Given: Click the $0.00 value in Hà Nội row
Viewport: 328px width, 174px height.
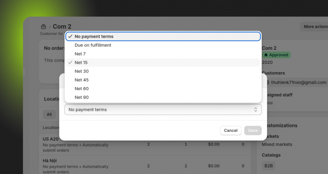Looking at the screenshot, I should pyautogui.click(x=214, y=166).
